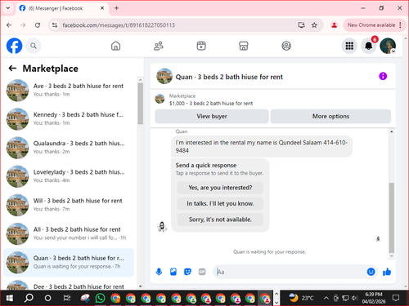Screen dimensions: 409x306
Task: Open WhatsApp from the taskbar
Action: pos(100,298)
